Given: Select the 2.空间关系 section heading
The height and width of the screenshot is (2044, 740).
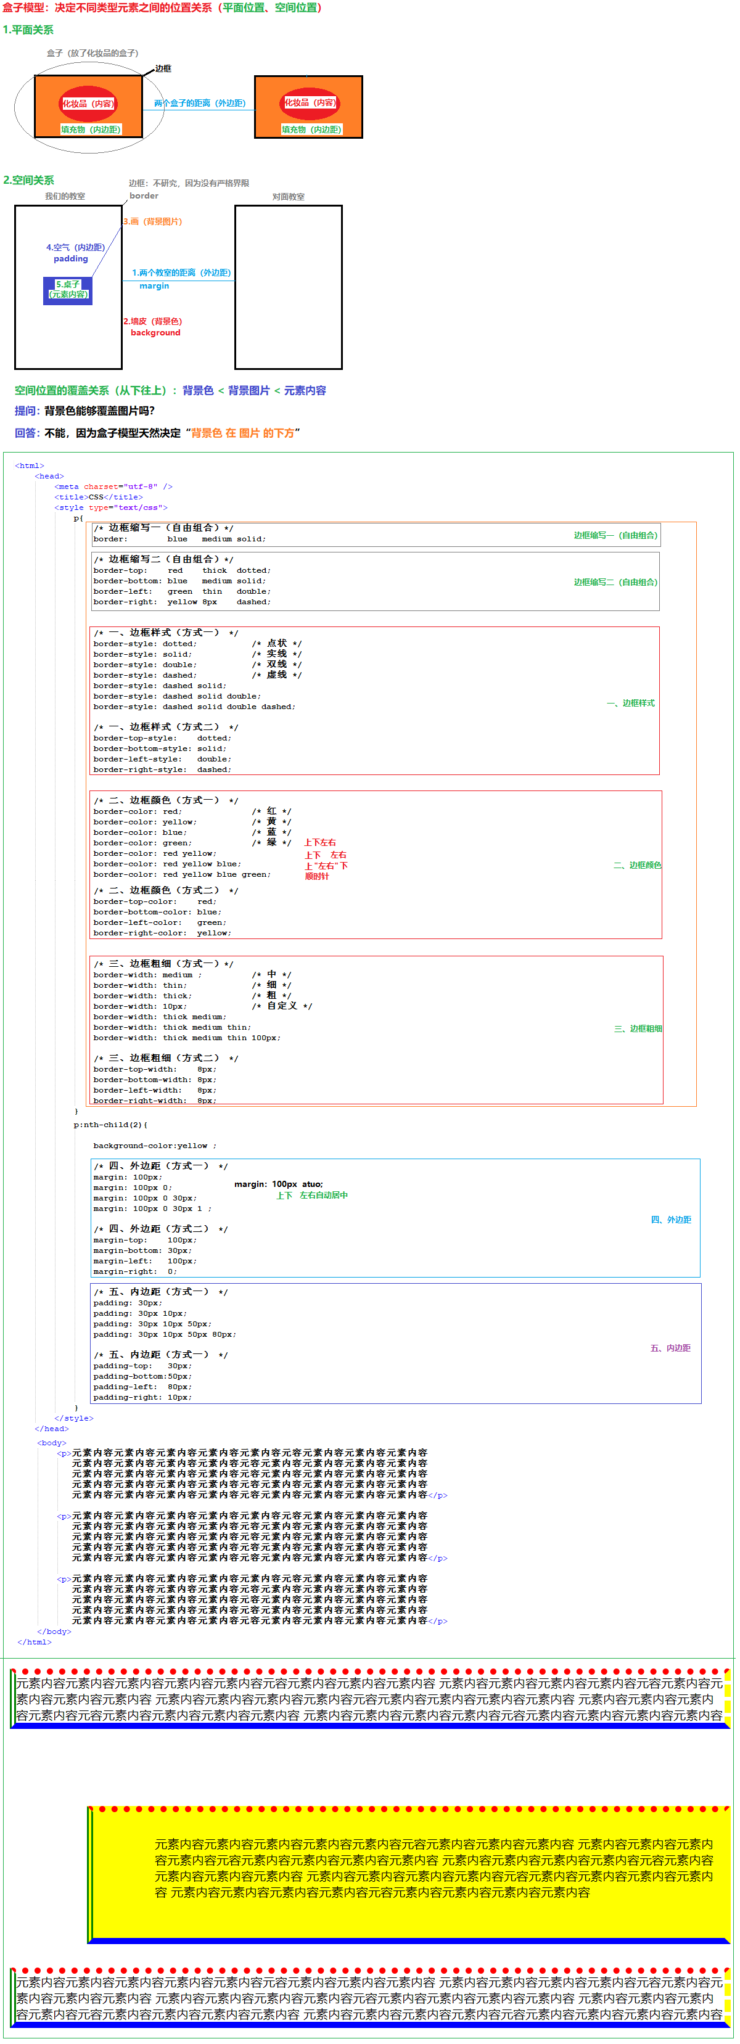Looking at the screenshot, I should coord(28,180).
